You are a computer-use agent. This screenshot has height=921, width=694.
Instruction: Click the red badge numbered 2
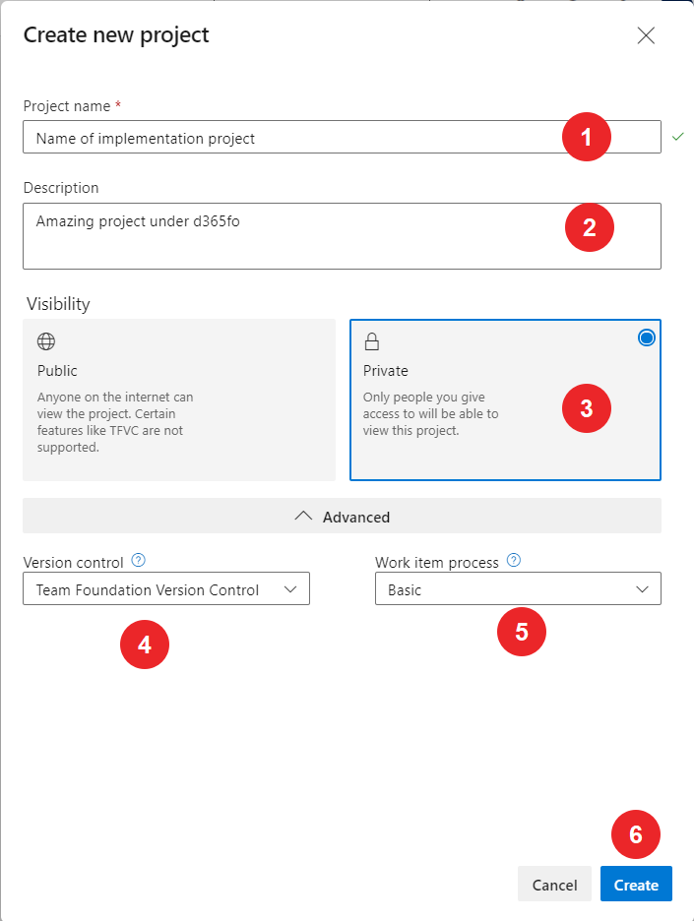click(x=589, y=227)
